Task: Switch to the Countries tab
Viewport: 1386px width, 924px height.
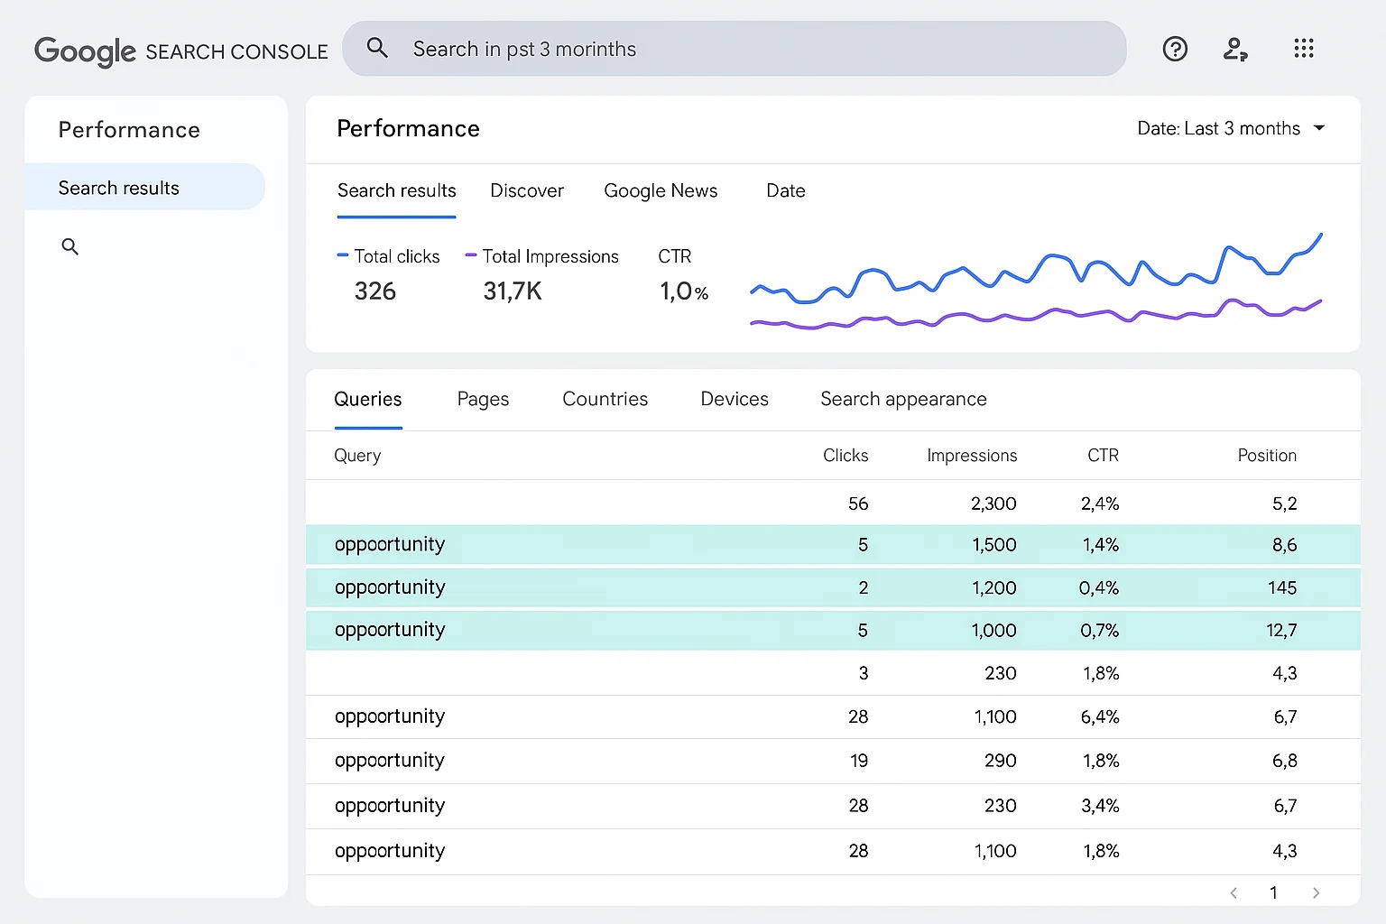Action: (x=605, y=399)
